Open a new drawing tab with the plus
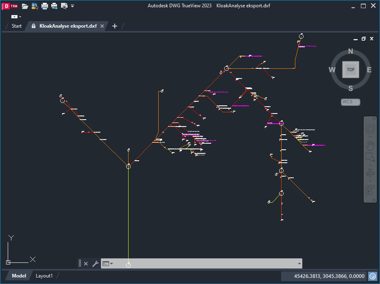The width and height of the screenshot is (380, 284). click(x=114, y=26)
